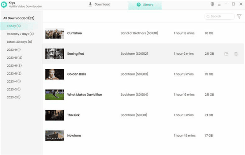Click Band of Brothers (S01E01) text

click(x=139, y=33)
